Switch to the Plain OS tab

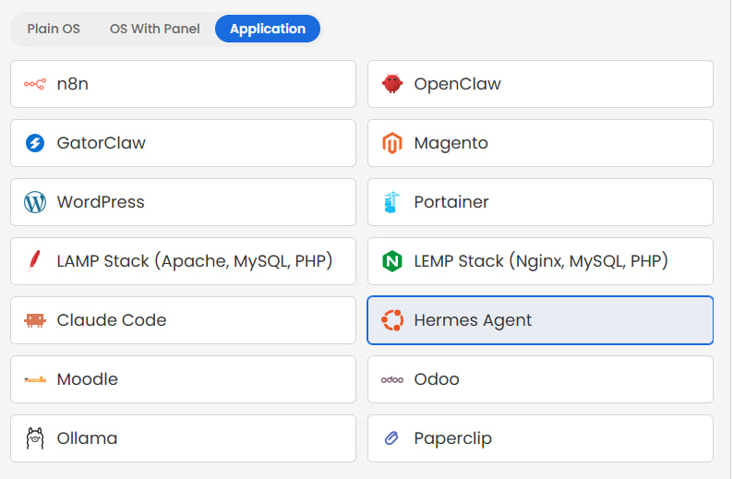(x=54, y=29)
